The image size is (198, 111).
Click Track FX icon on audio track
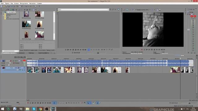point(16,61)
